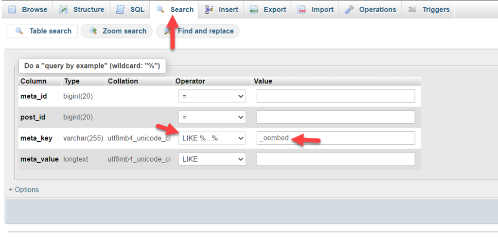Select the Zoom search sub-tab
Screen dimensions: 498x237
117,31
